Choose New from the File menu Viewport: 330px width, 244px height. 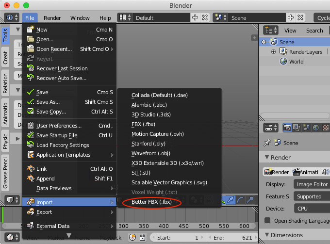point(69,30)
